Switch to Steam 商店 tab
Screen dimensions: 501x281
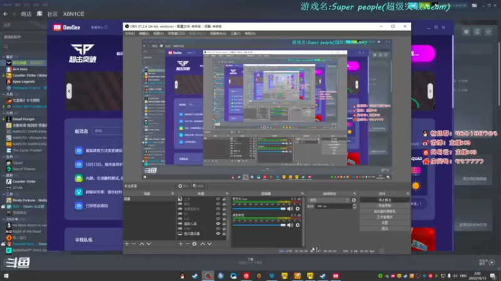point(26,14)
